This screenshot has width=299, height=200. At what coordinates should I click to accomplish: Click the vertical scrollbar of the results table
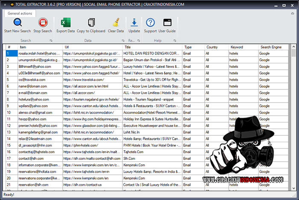293,119
